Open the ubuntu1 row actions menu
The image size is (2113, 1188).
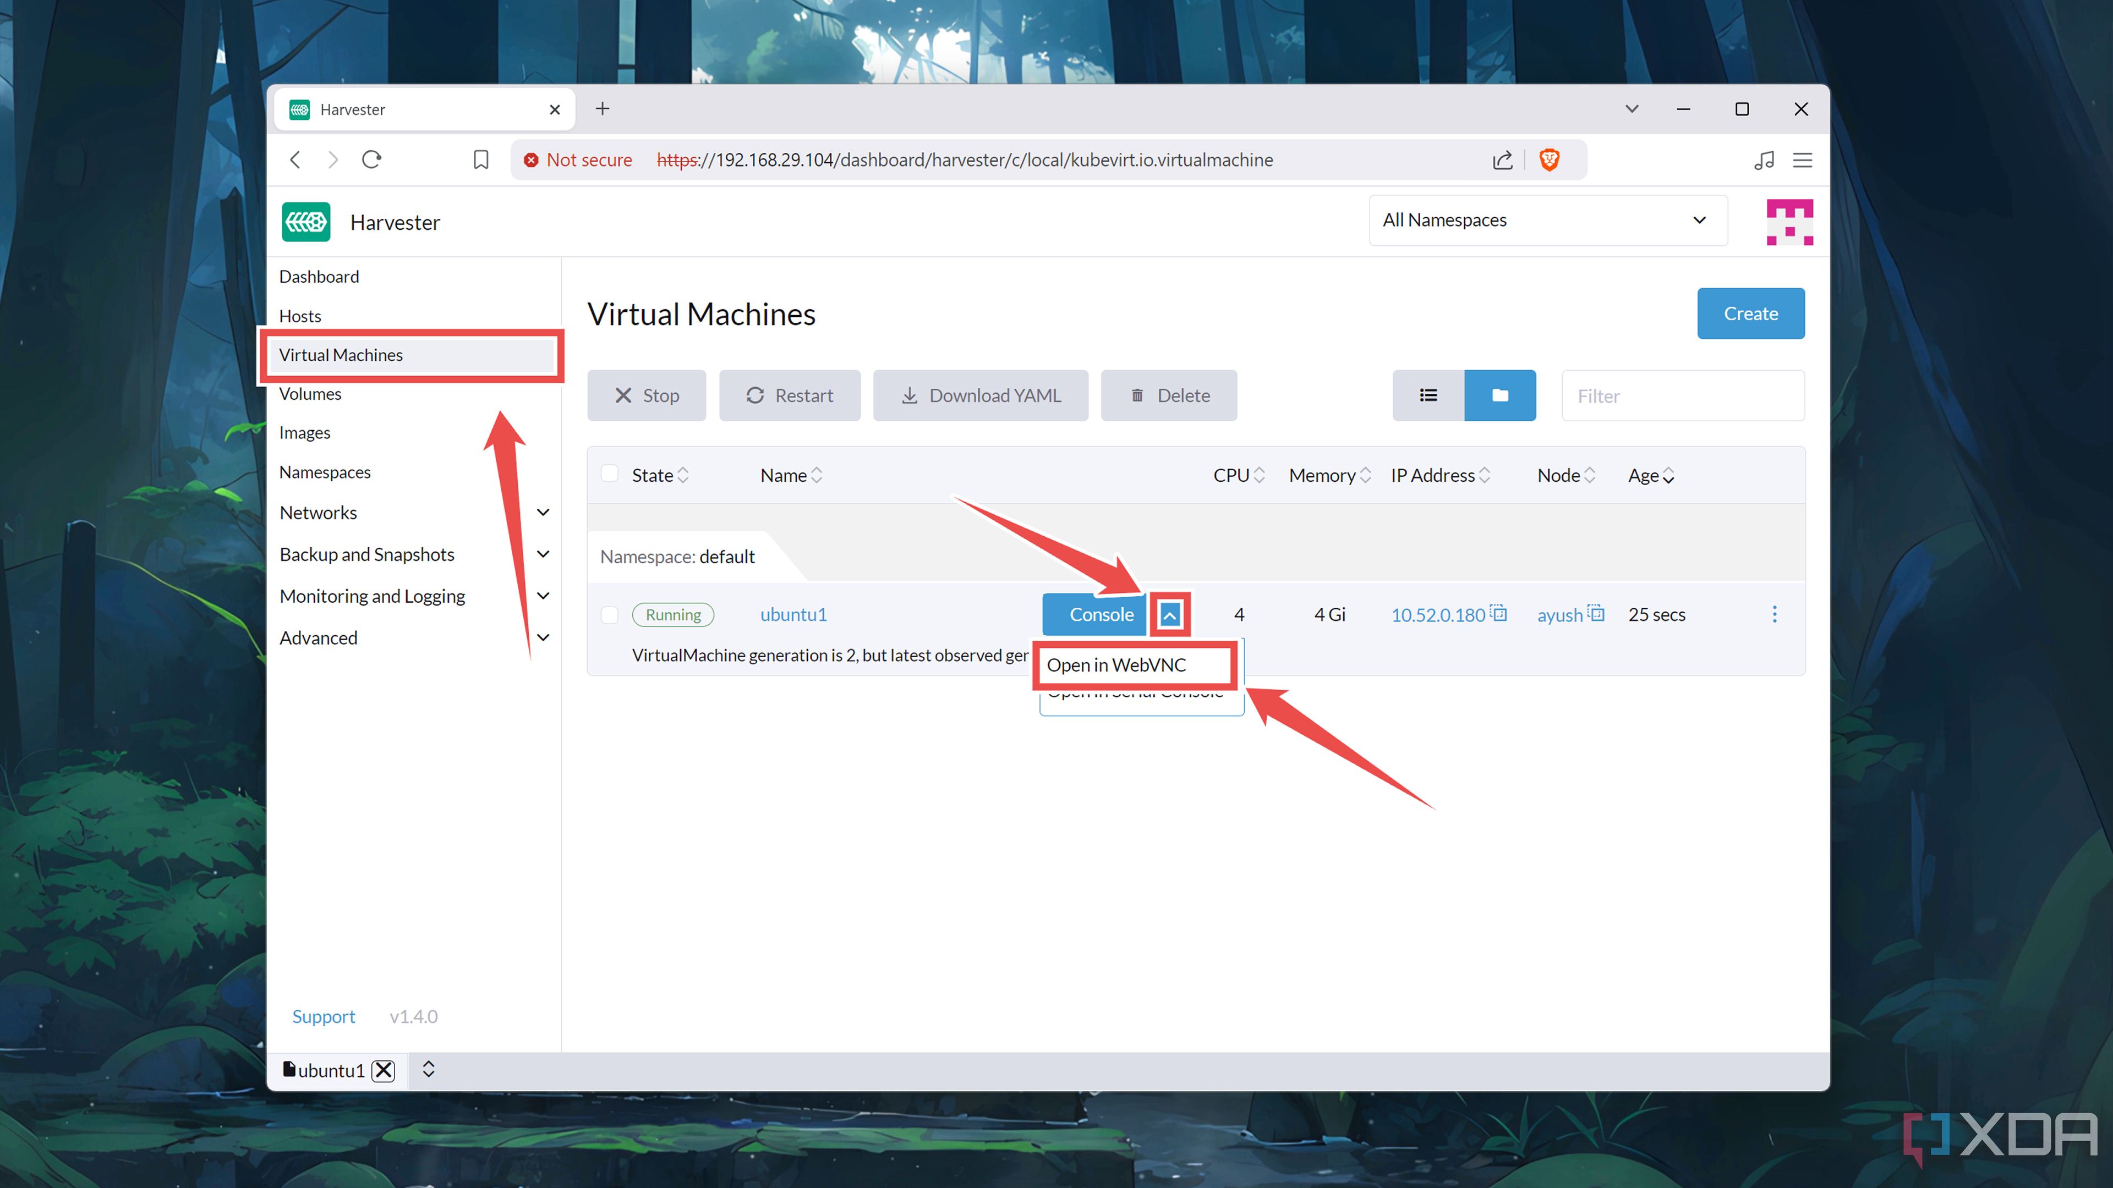click(1774, 614)
